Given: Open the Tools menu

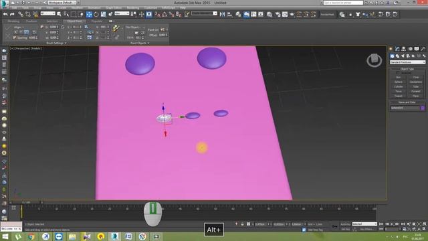Looking at the screenshot, I should pos(25,7).
